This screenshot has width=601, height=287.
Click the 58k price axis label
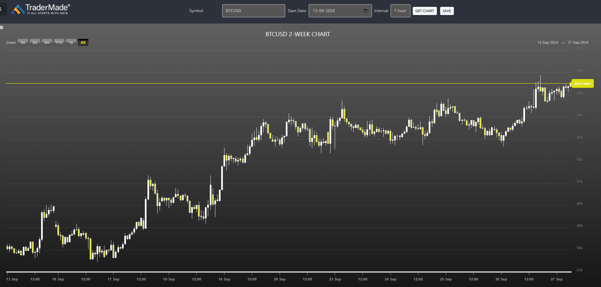[579, 248]
